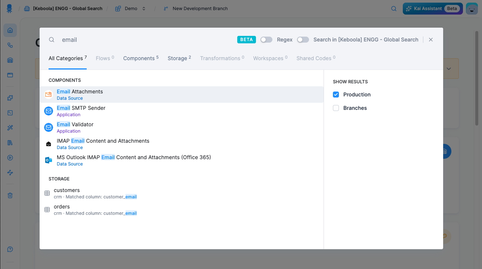This screenshot has height=269, width=482.
Task: Open the Templates books sidebar icon
Action: coord(10,143)
